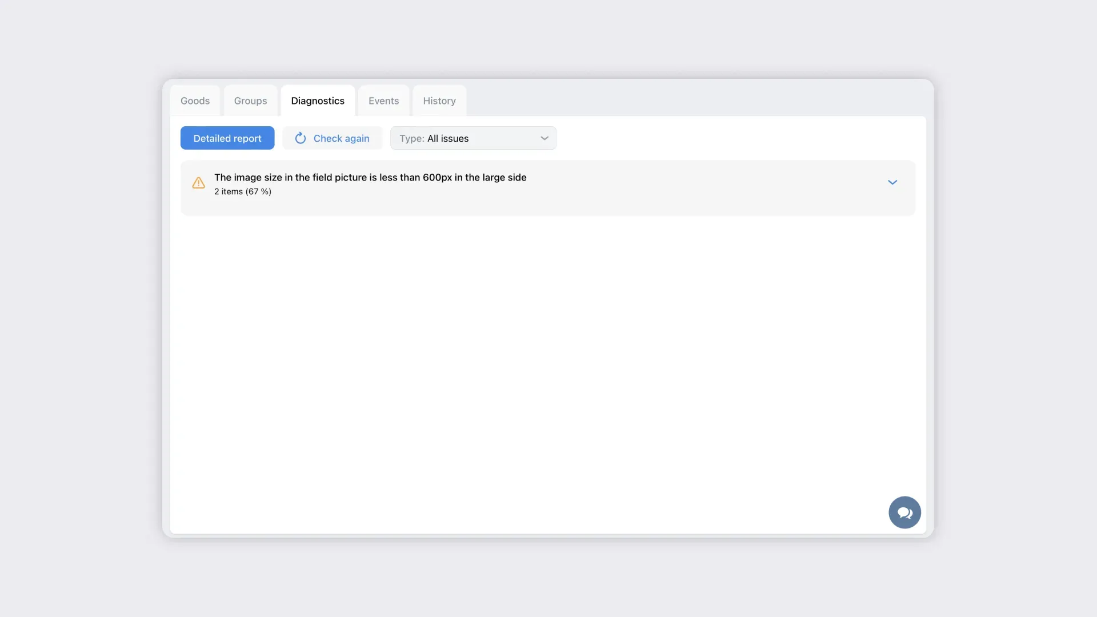Viewport: 1097px width, 617px height.
Task: Click the circular refresh arrow icon
Action: (x=301, y=138)
